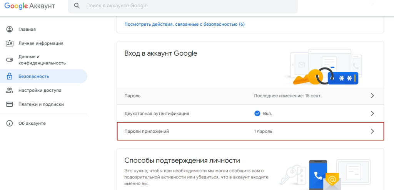This screenshot has height=190, width=394.
Task: Focus the account search field
Action: [x=183, y=6]
